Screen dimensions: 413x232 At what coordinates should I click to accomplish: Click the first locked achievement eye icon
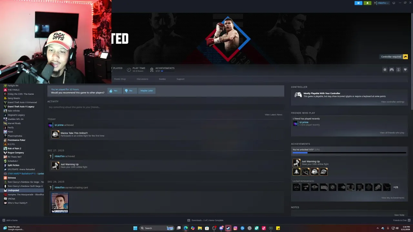tap(297, 187)
